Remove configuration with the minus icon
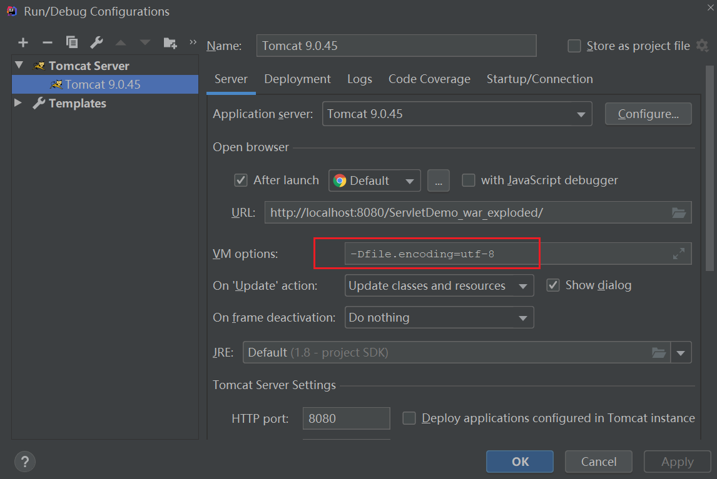Viewport: 717px width, 479px height. (47, 43)
